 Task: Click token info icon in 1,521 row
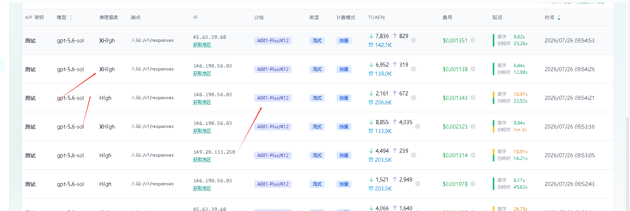[418, 184]
